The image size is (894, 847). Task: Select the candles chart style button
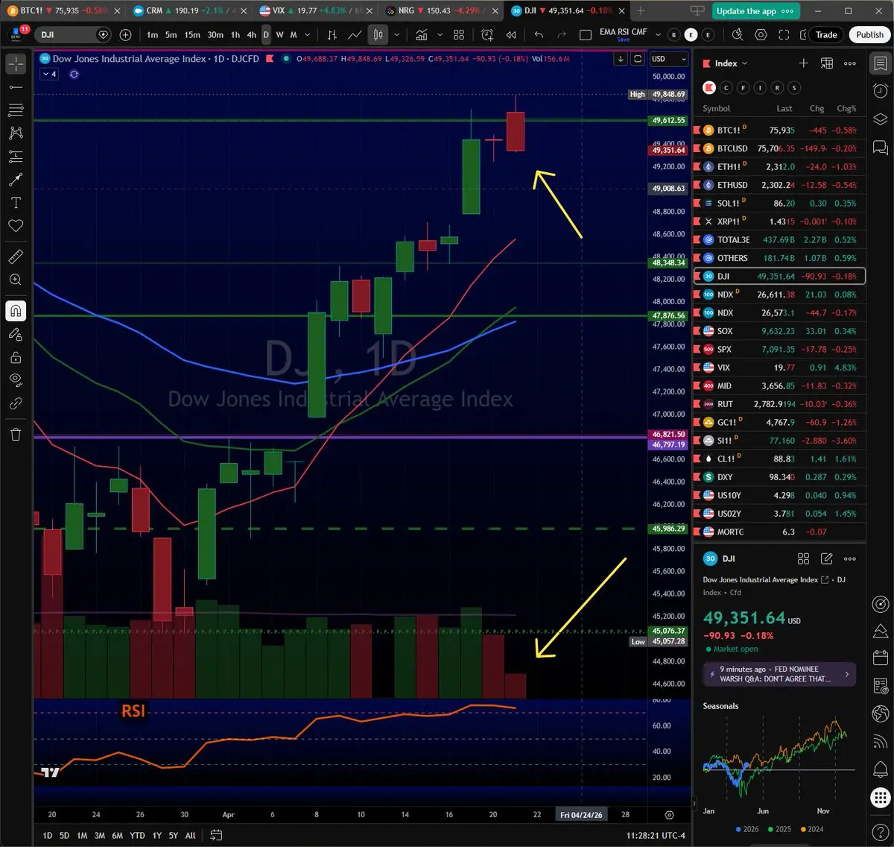point(378,35)
